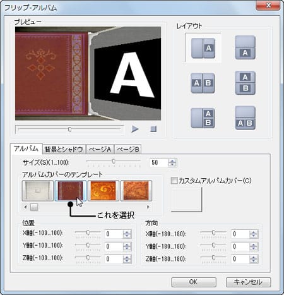Decrement position Y axis value
The height and width of the screenshot is (295, 284).
tap(127, 249)
